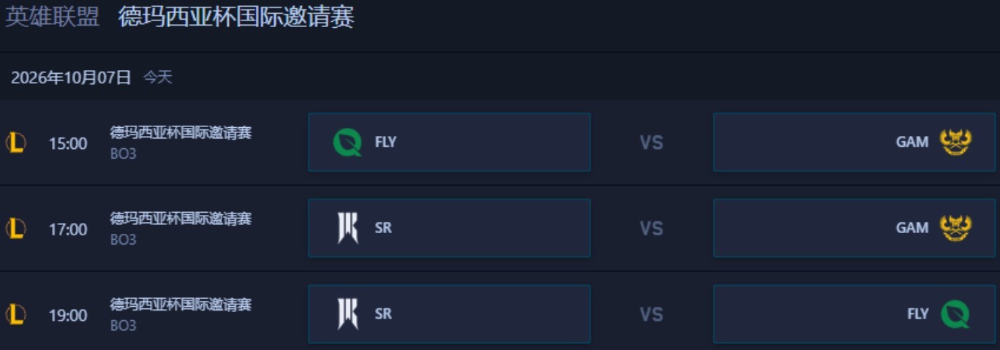Select the FLY team box in the 15:00 match
The image size is (1000, 350).
pyautogui.click(x=449, y=142)
